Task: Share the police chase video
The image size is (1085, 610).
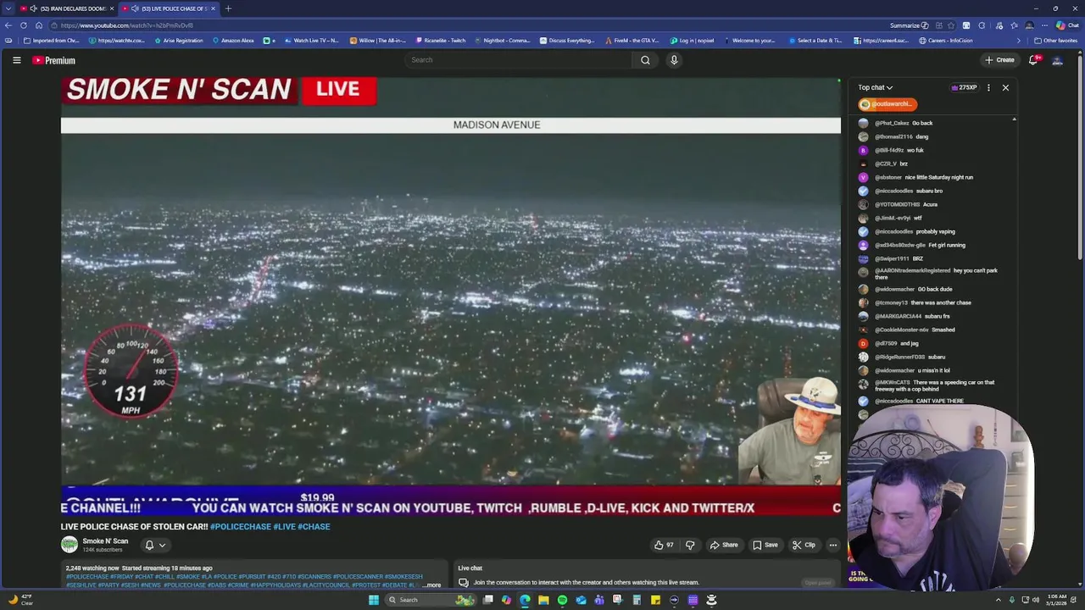Action: point(724,545)
